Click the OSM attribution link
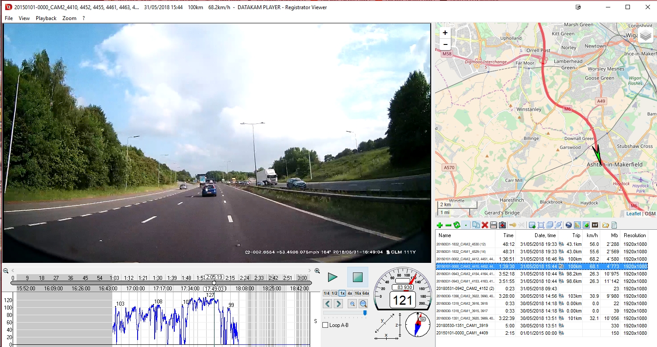This screenshot has height=347, width=657. [650, 214]
